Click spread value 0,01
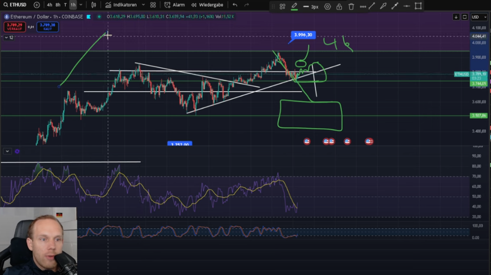The height and width of the screenshot is (275, 491). 31,27
